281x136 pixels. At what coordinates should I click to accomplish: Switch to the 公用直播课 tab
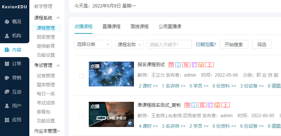tap(170, 27)
